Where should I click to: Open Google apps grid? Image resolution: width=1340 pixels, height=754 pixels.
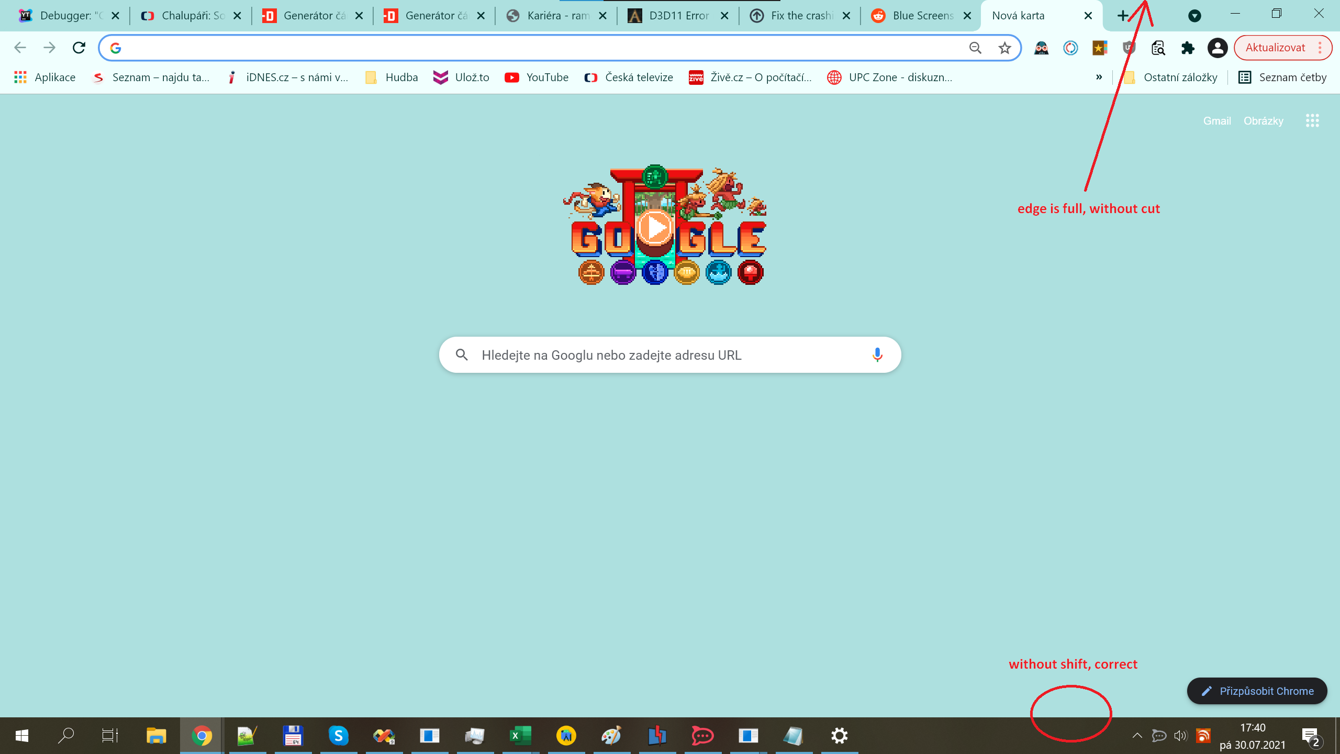(1312, 121)
